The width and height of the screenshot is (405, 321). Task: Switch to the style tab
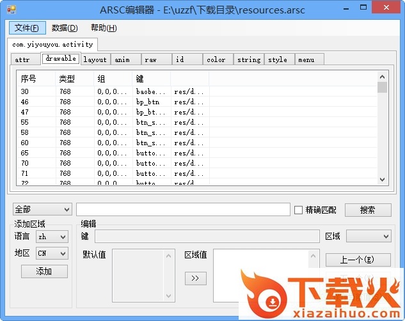pyautogui.click(x=280, y=59)
